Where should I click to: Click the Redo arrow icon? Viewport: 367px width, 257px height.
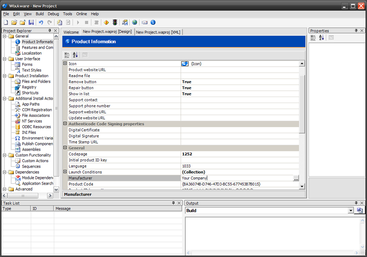click(49, 22)
